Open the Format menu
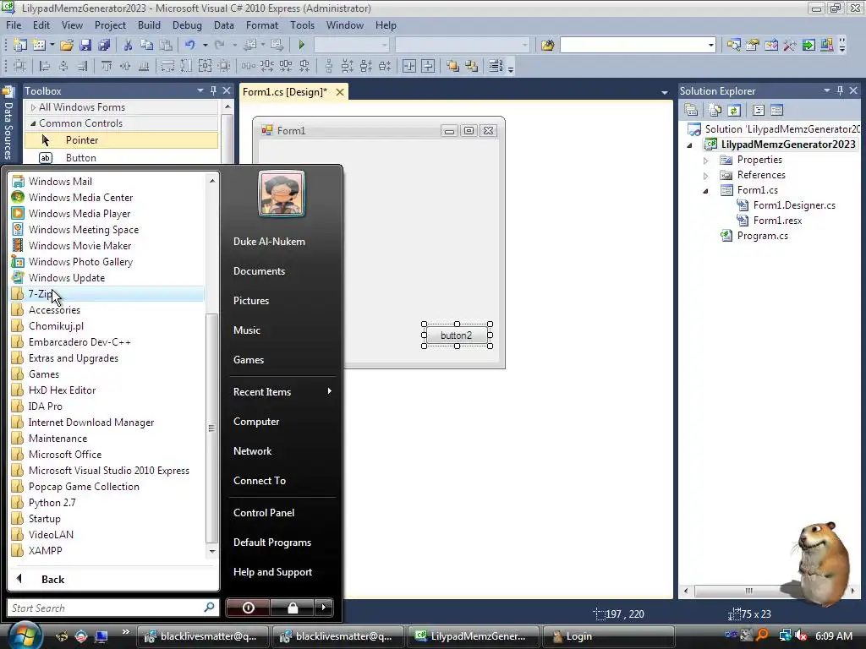This screenshot has width=866, height=649. [262, 25]
